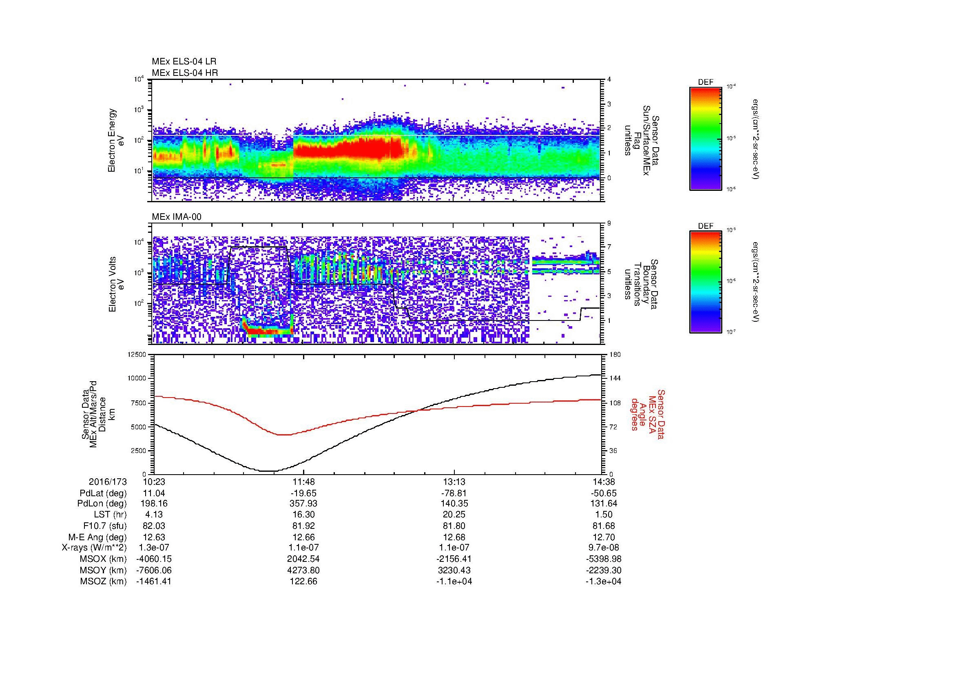This screenshot has width=954, height=674.
Task: Click F10.7 value '82.03'
Action: (x=154, y=526)
